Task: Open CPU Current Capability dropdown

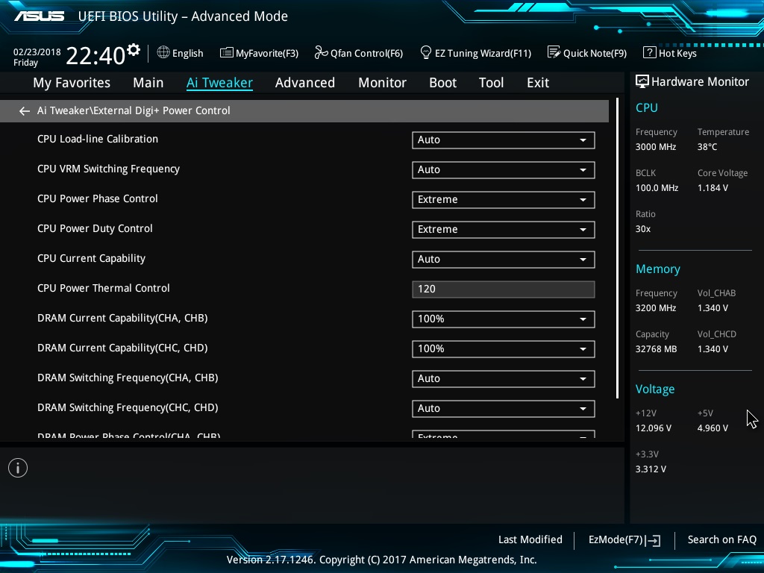Action: [504, 259]
